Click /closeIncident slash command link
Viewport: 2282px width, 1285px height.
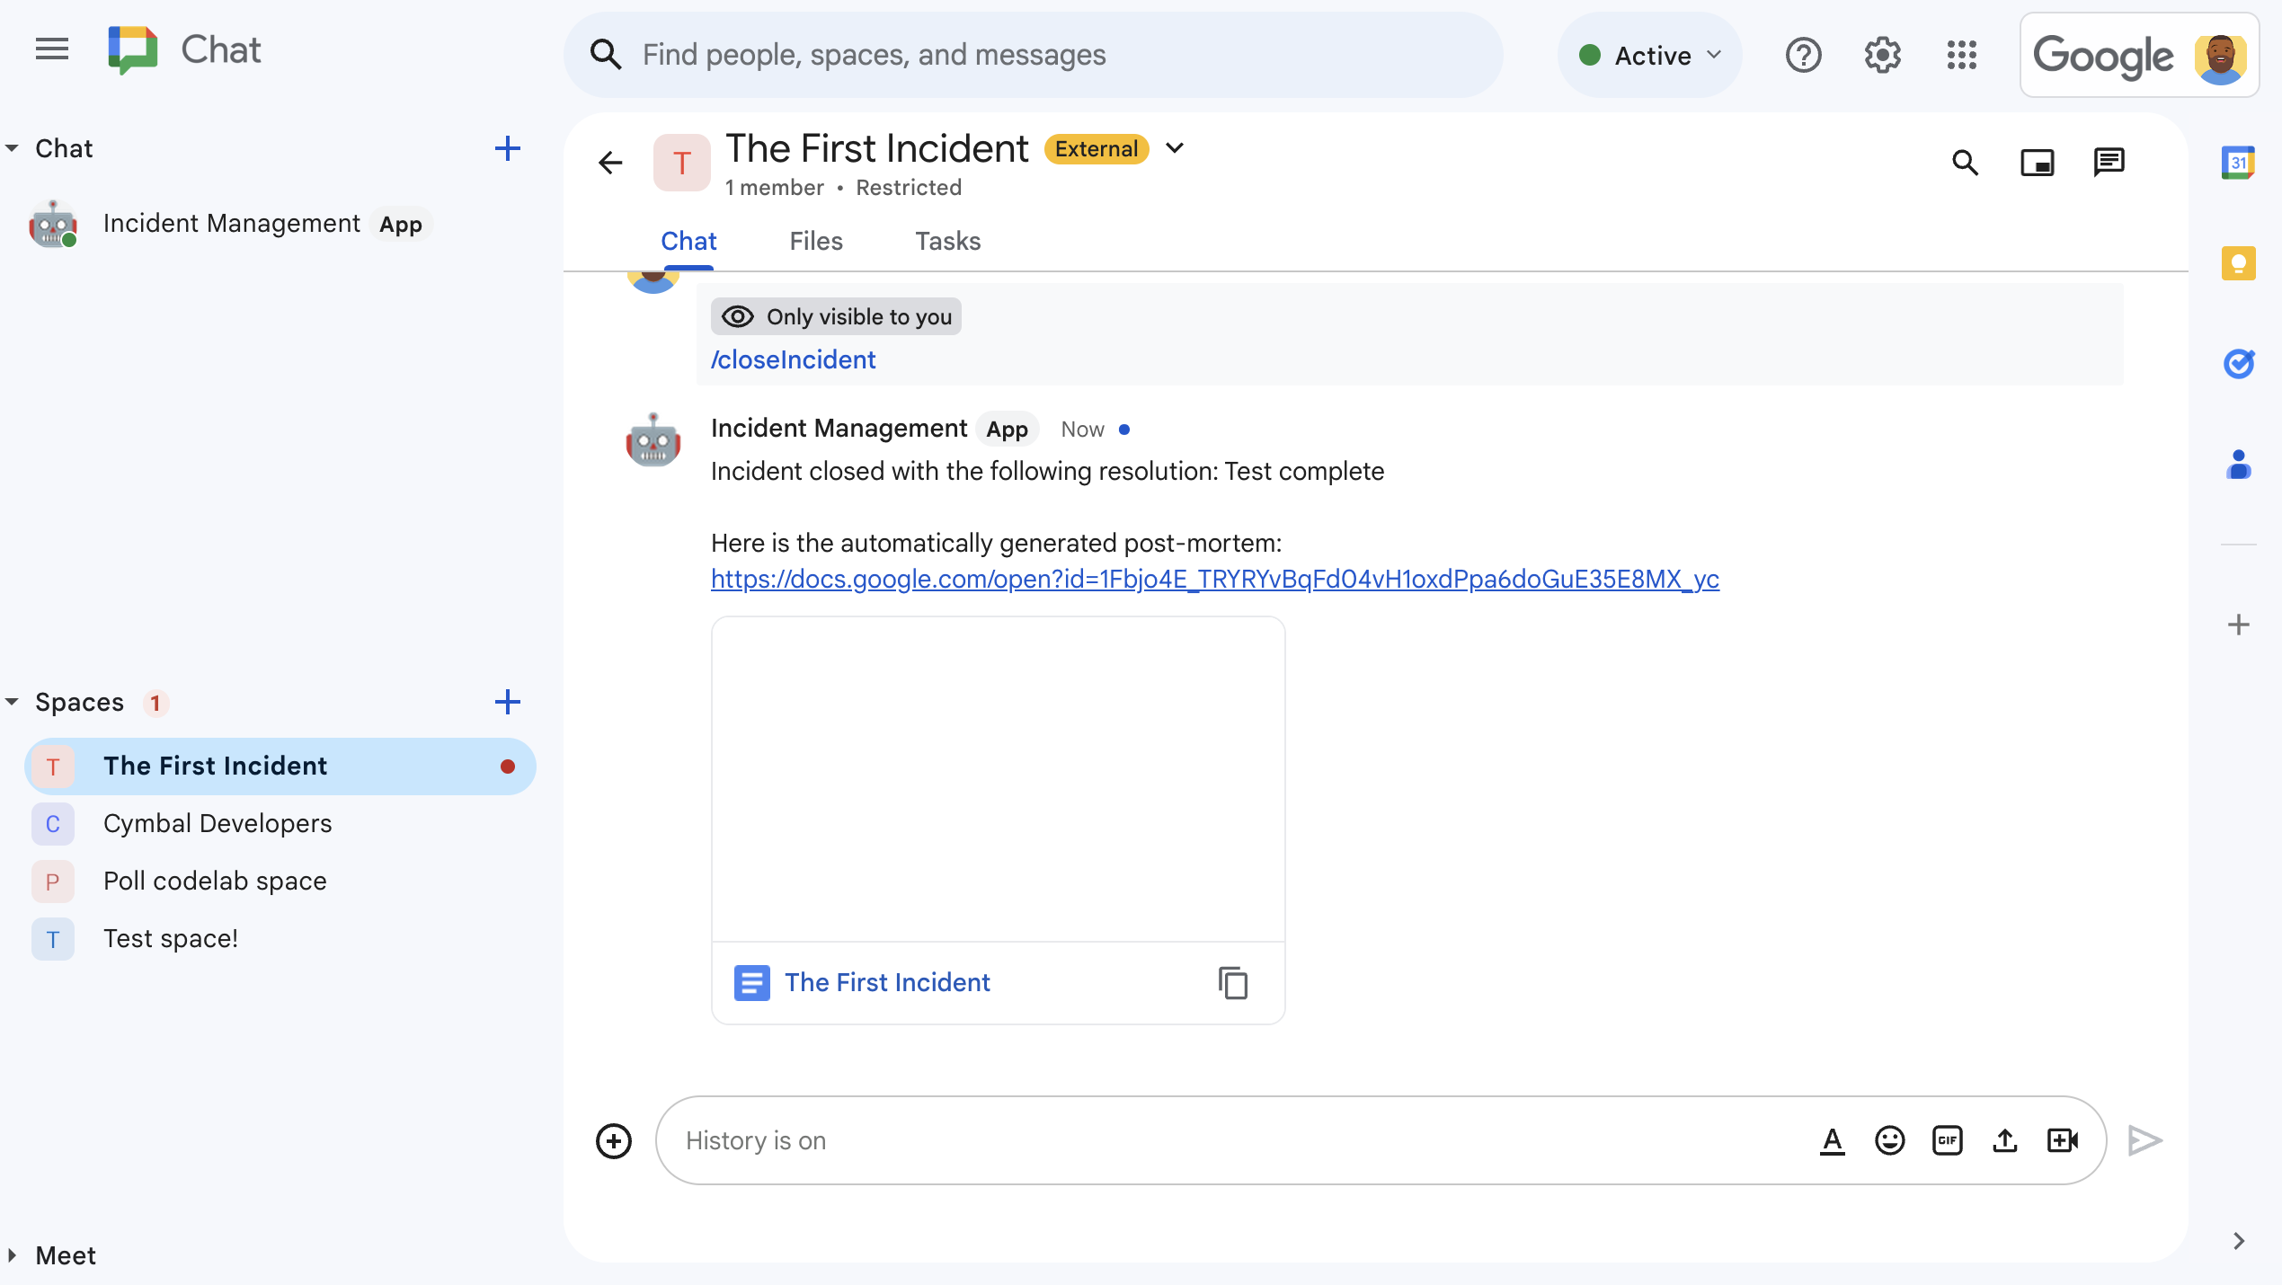coord(792,358)
